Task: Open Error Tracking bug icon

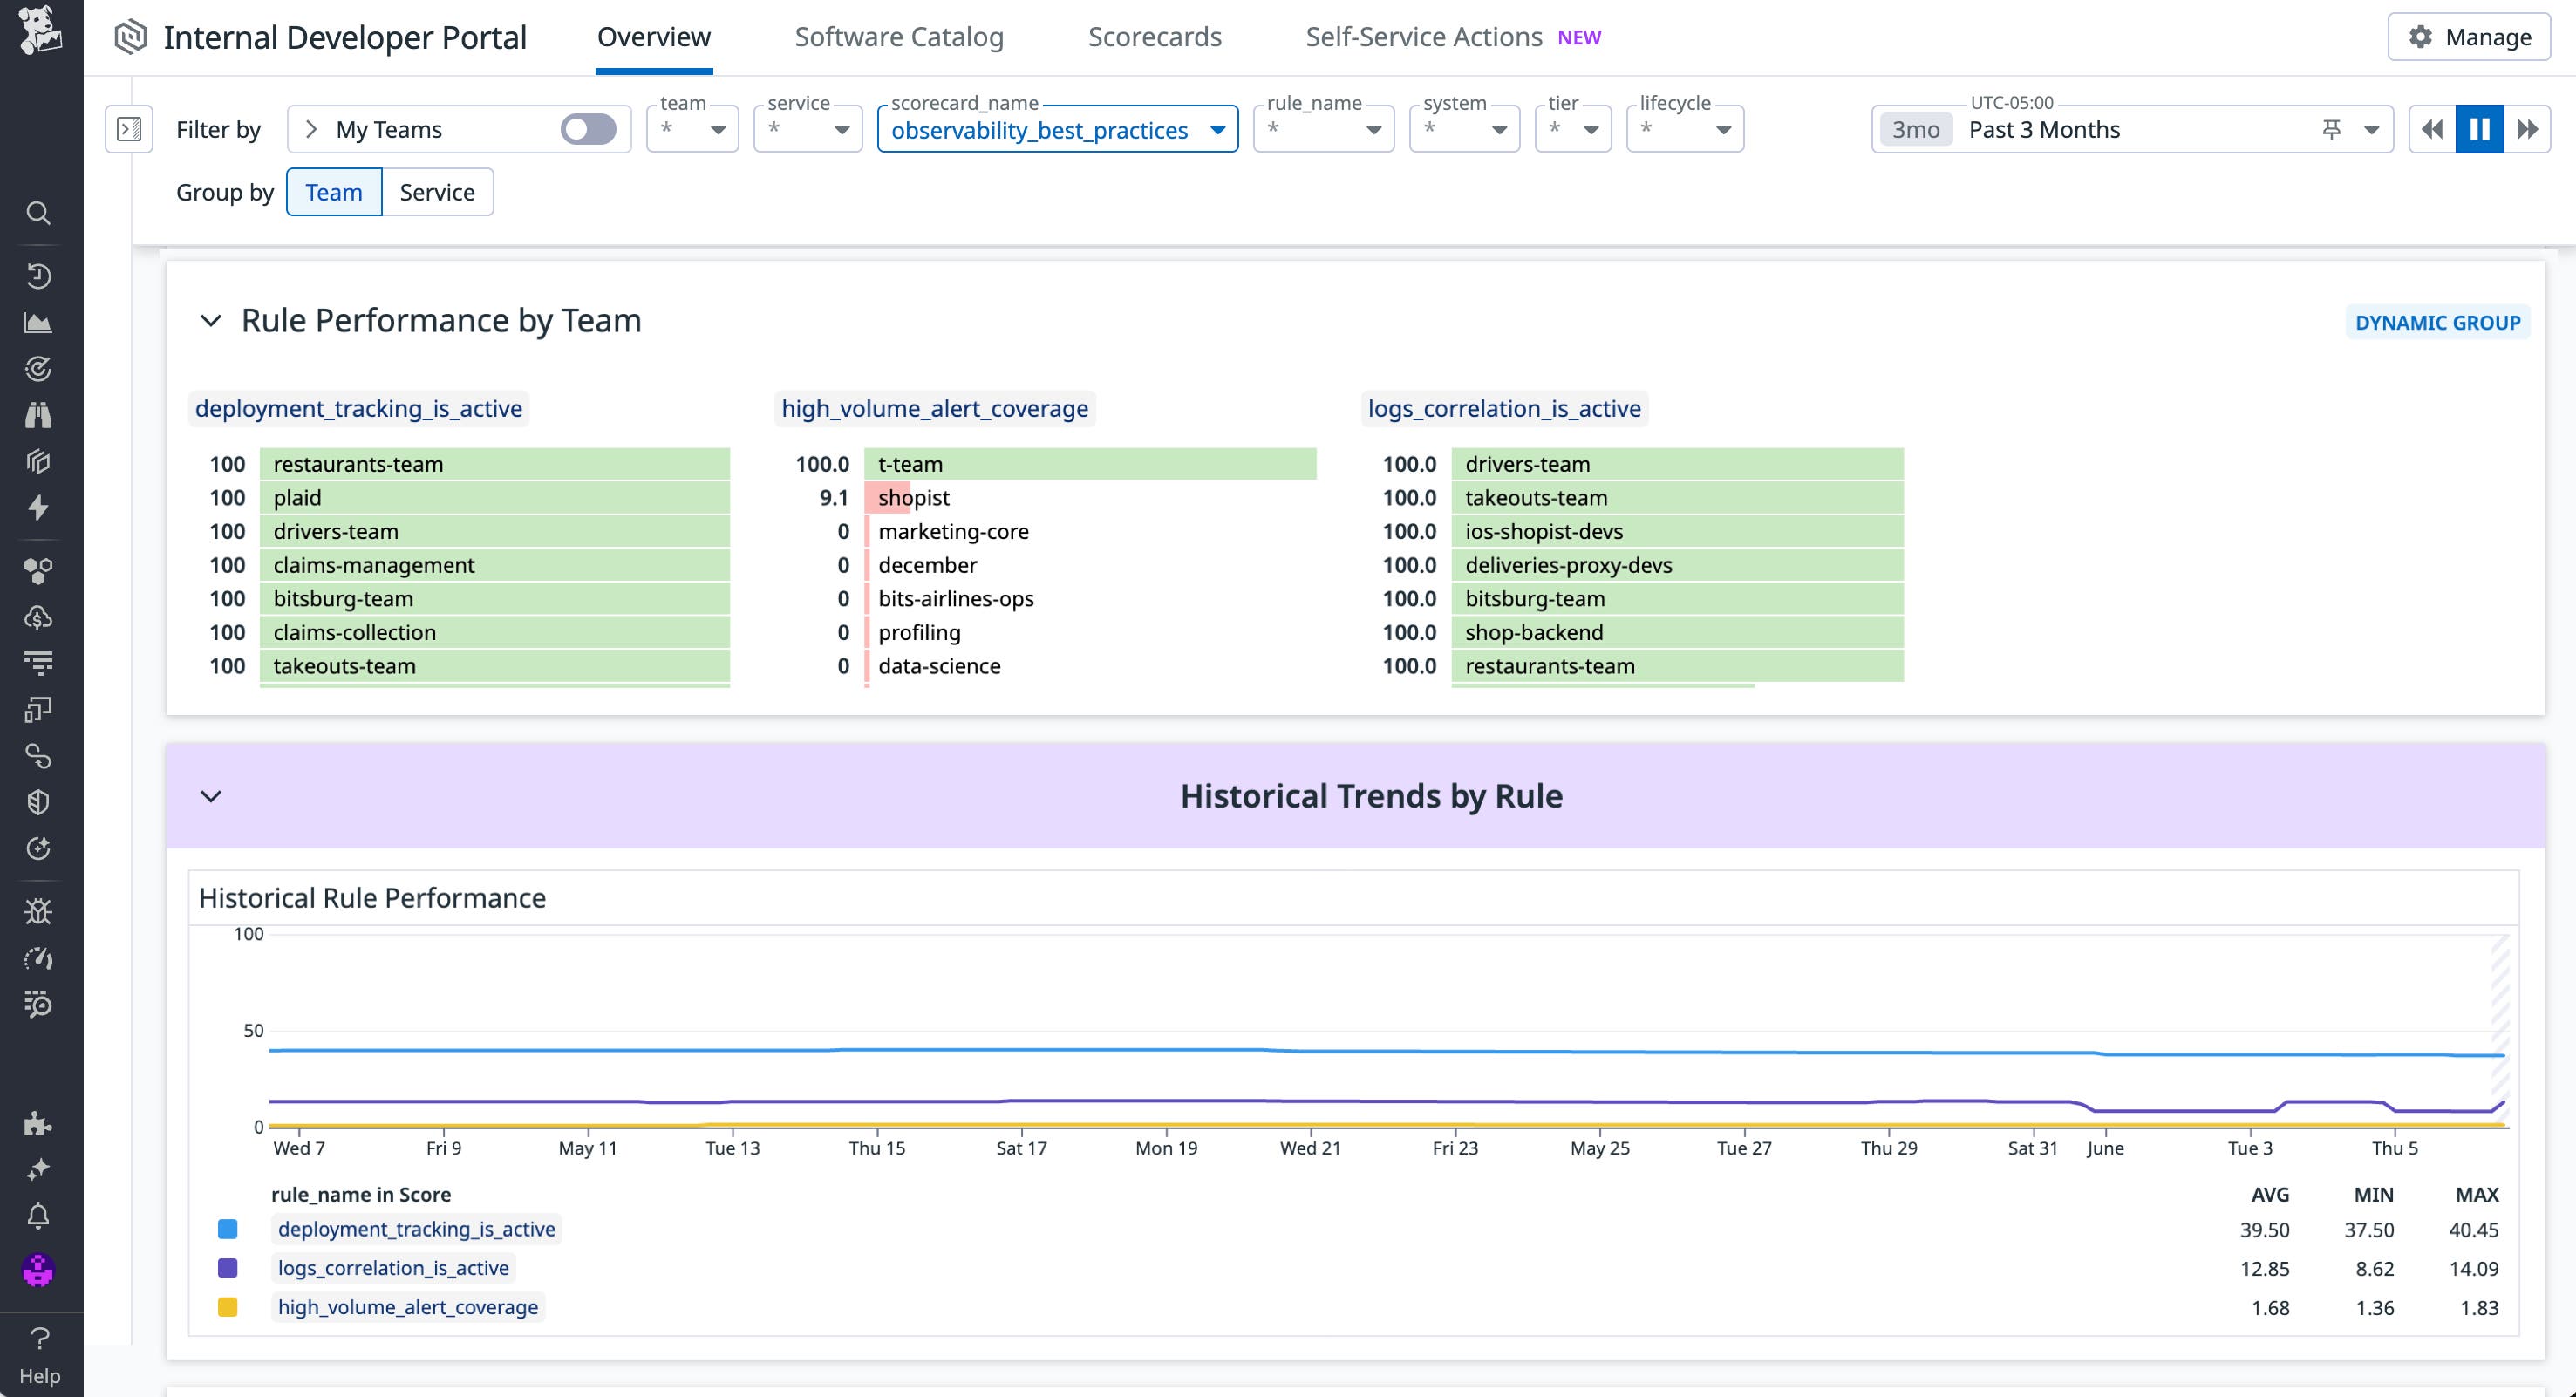Action: pos(38,910)
